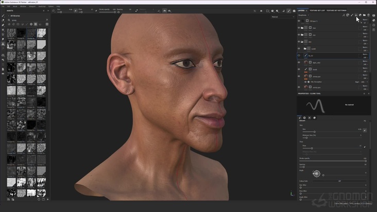Viewport: 377px width, 212px height.
Task: Open the File menu
Action: (3, 7)
